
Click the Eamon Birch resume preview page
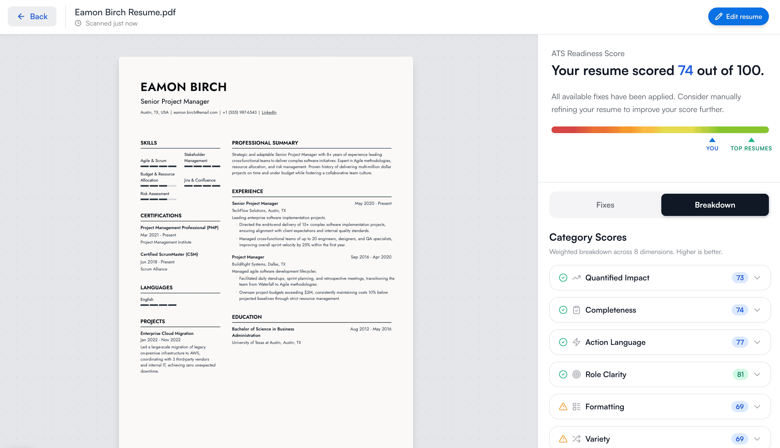(266, 400)
